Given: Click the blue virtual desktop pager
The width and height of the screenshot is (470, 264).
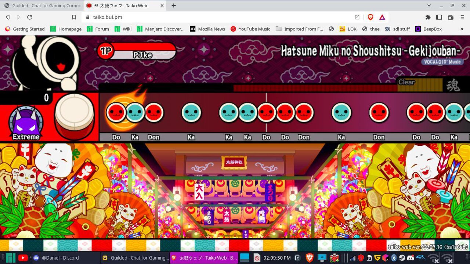Looking at the screenshot, I should pyautogui.click(x=245, y=258).
